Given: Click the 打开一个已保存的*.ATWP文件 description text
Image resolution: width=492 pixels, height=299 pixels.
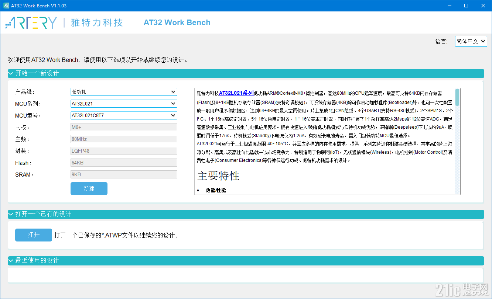Looking at the screenshot, I should pos(116,235).
